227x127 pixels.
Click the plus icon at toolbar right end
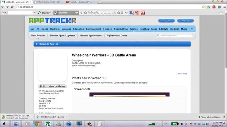pyautogui.click(x=221, y=13)
